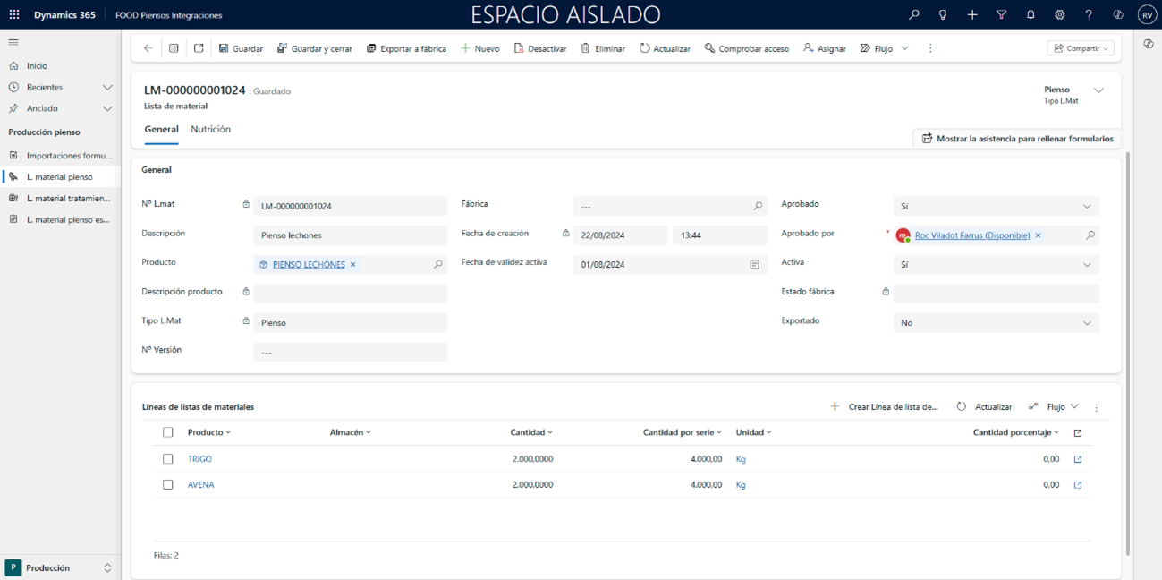Open record in new window icon
This screenshot has width=1162, height=580.
tap(199, 48)
